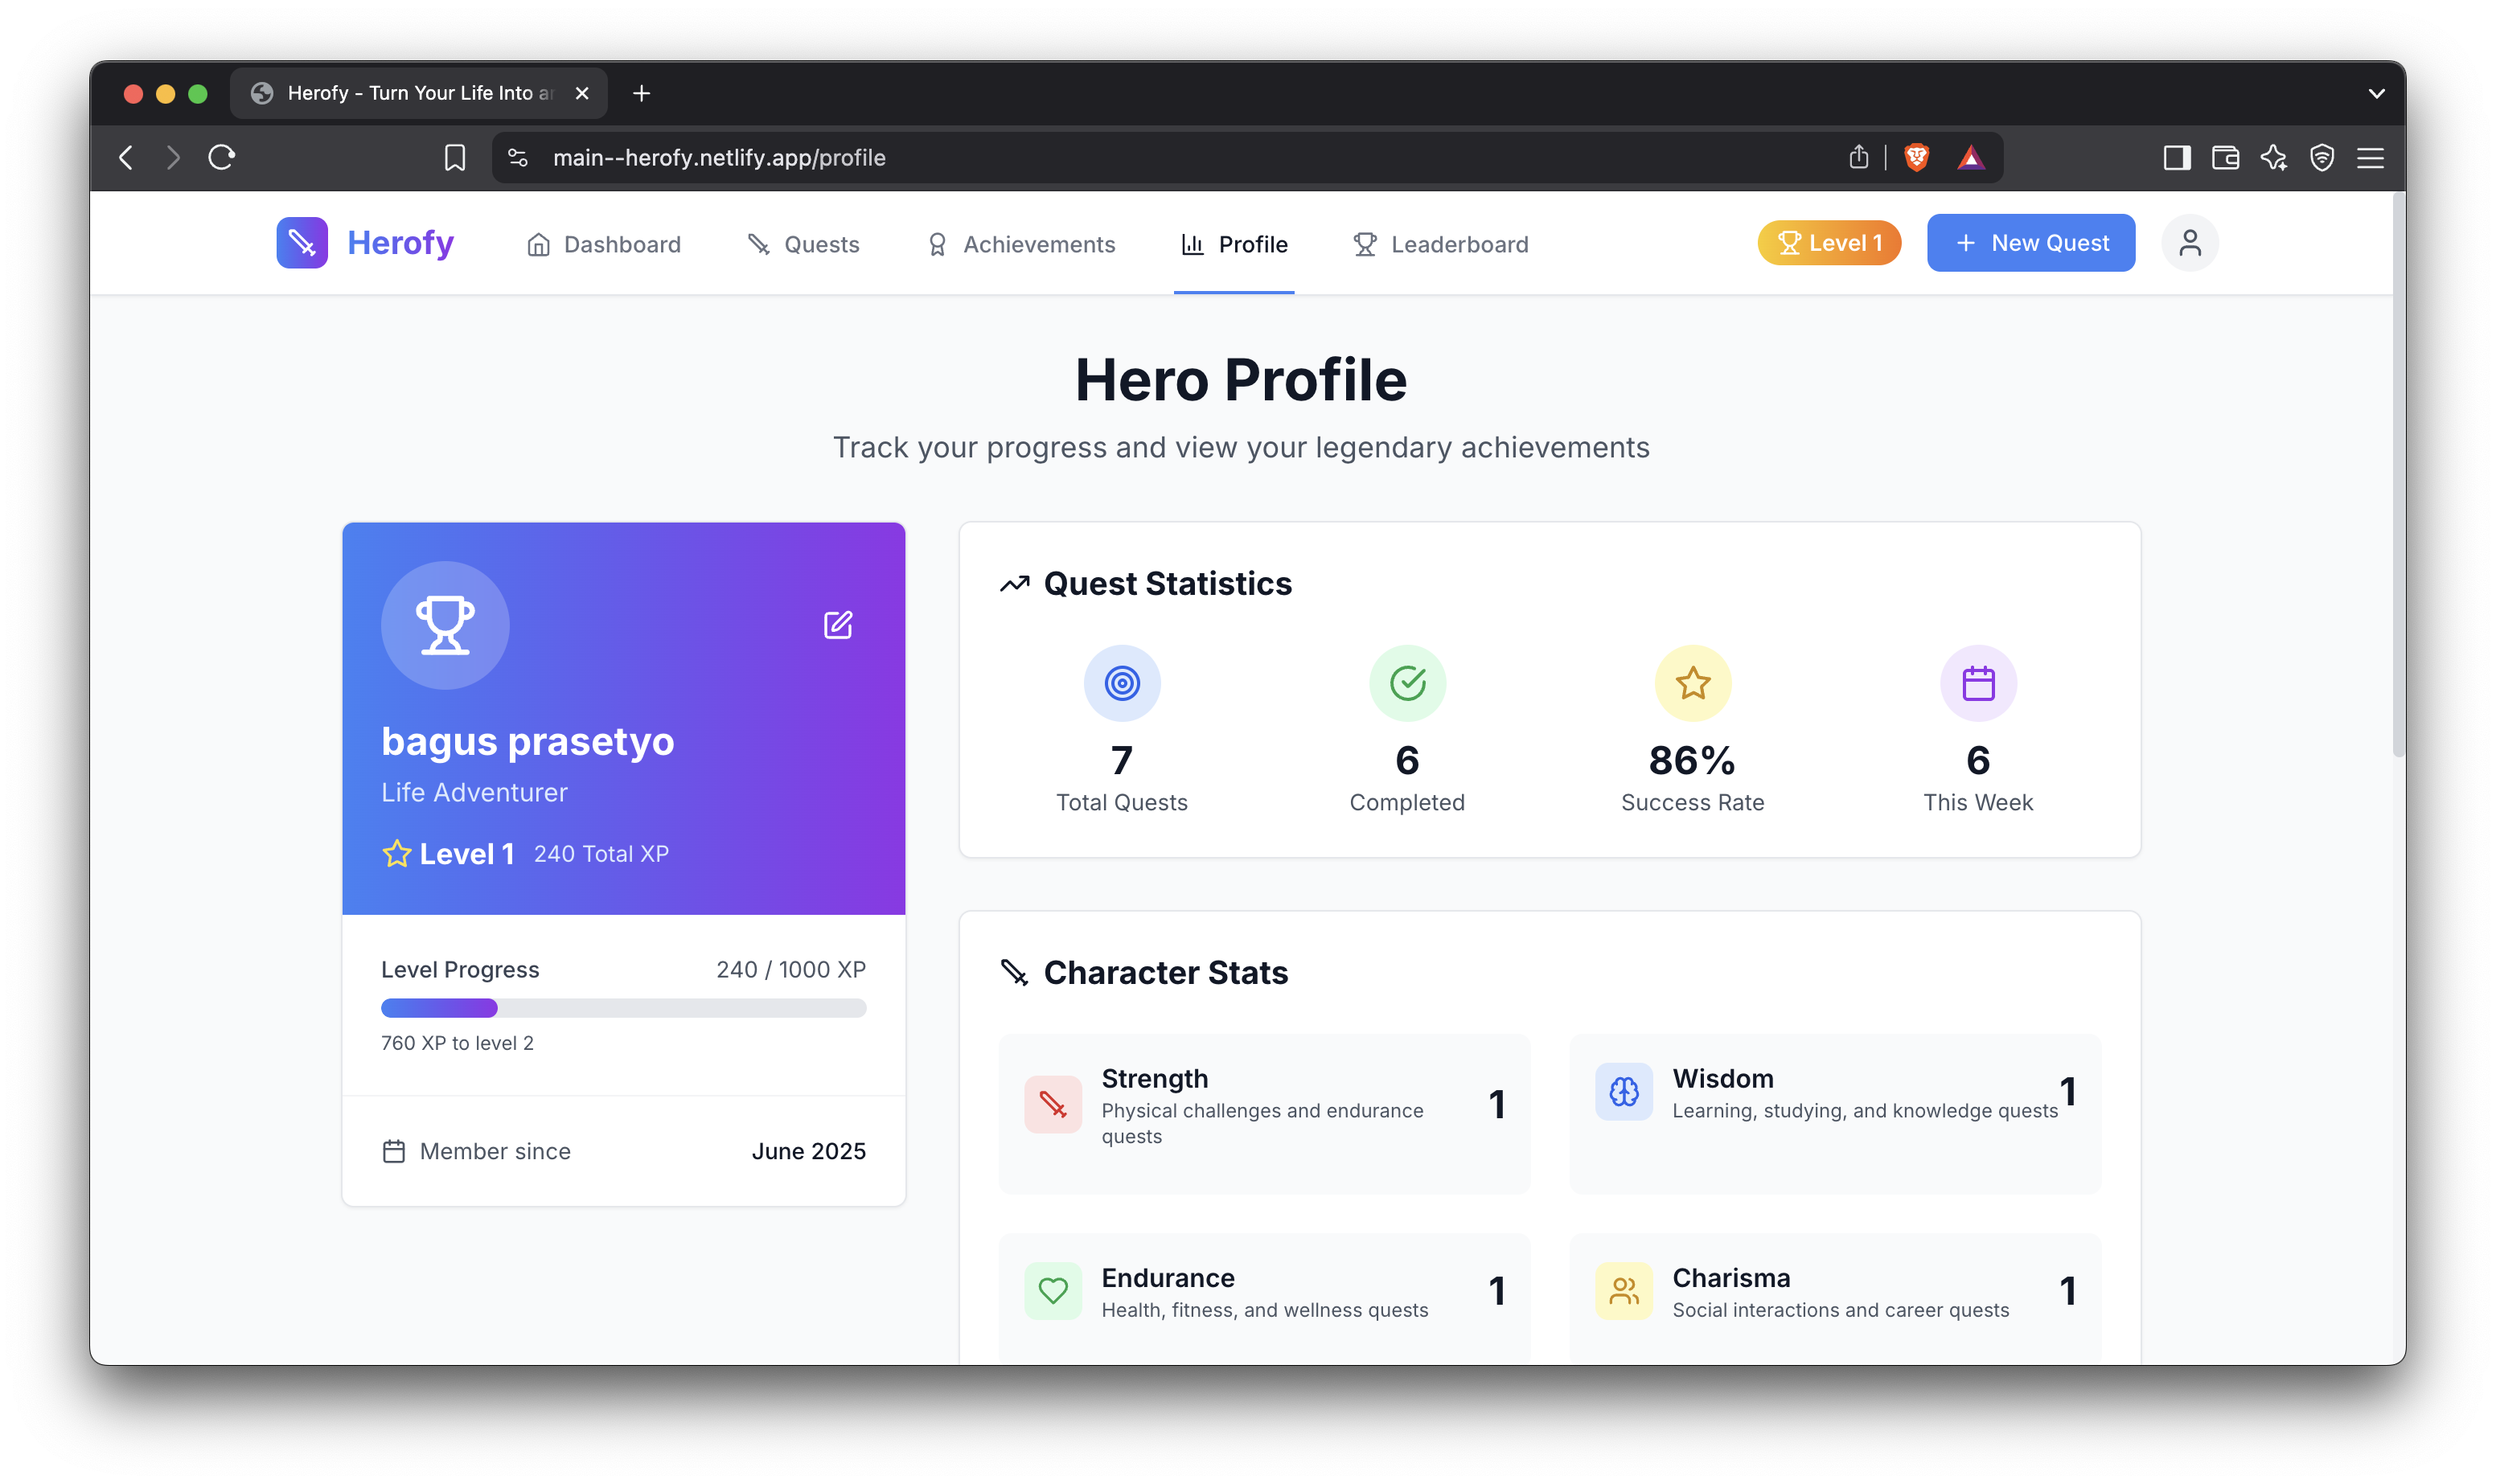The height and width of the screenshot is (1484, 2496).
Task: Select the Herofy browser tab
Action: [x=419, y=93]
